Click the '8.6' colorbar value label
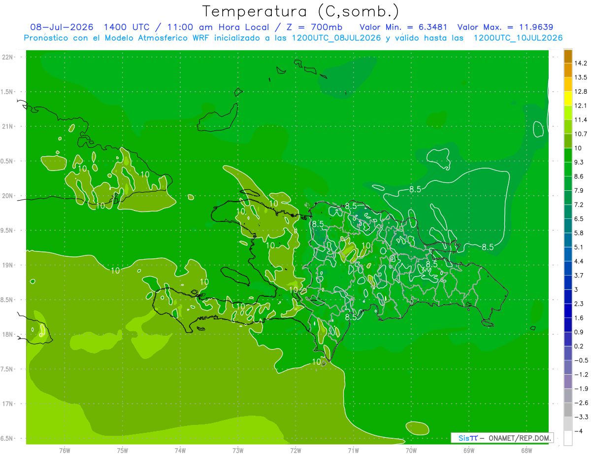This screenshot has width=591, height=457. pyautogui.click(x=579, y=176)
